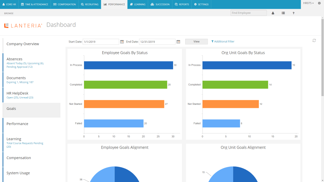Click the Not Started bar in Employee Goals chart
This screenshot has height=182, width=324.
[124, 104]
